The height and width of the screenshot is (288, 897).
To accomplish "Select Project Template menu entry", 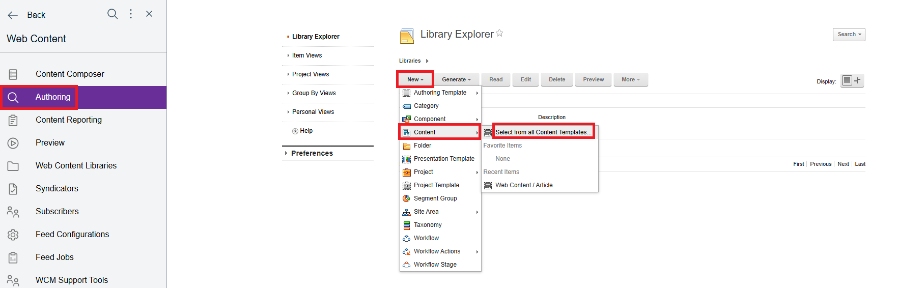I will click(x=440, y=185).
